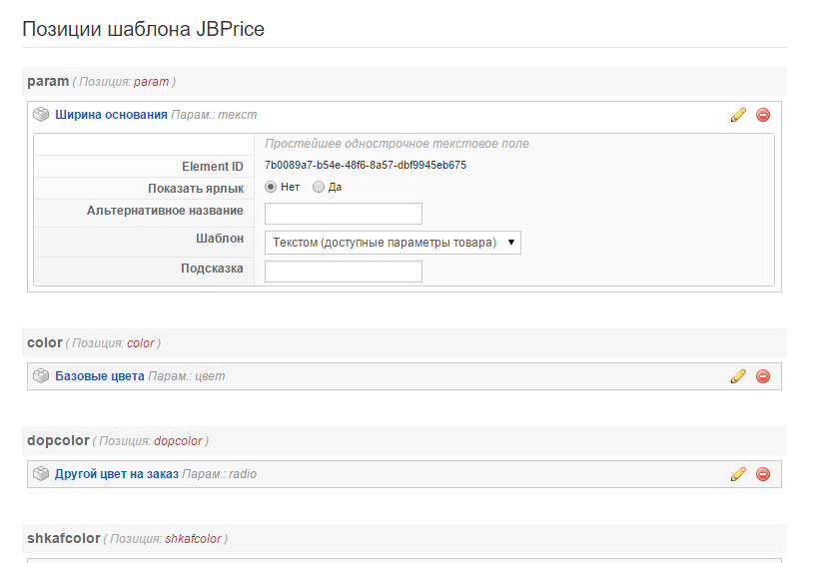The height and width of the screenshot is (563, 813).
Task: Open the Шаблон dropdown
Action: 393,243
